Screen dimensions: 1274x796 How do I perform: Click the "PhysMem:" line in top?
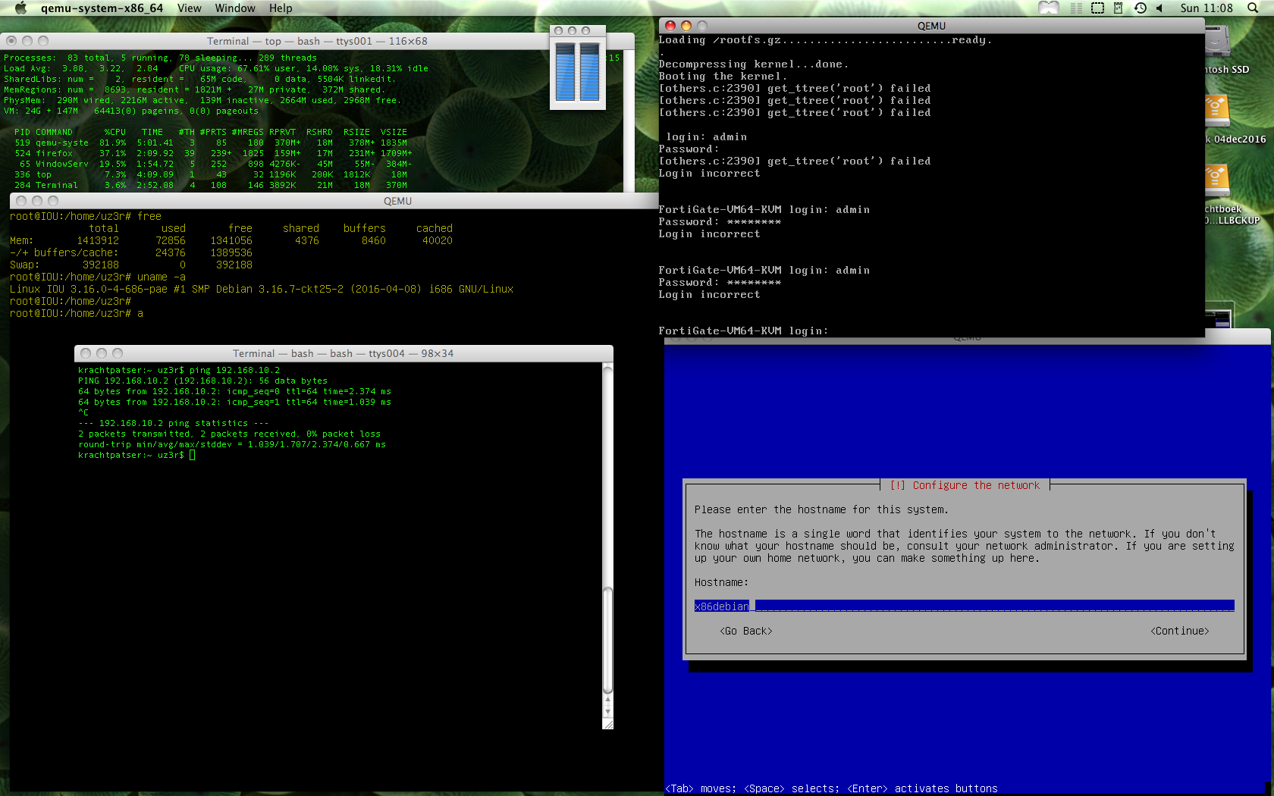point(202,100)
